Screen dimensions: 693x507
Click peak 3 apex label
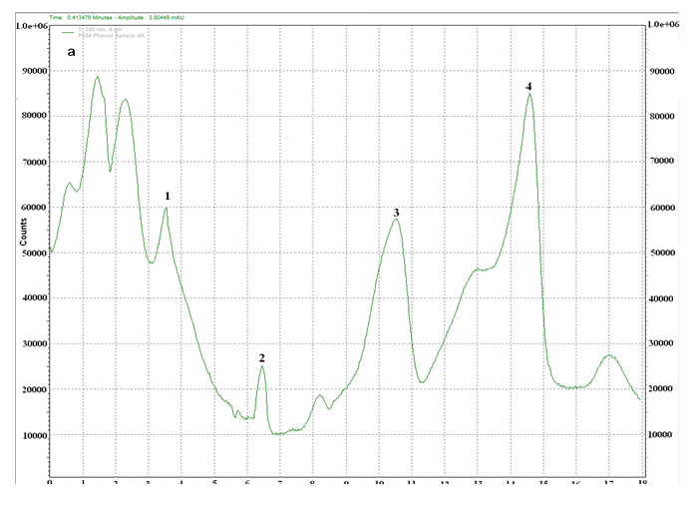tap(396, 213)
